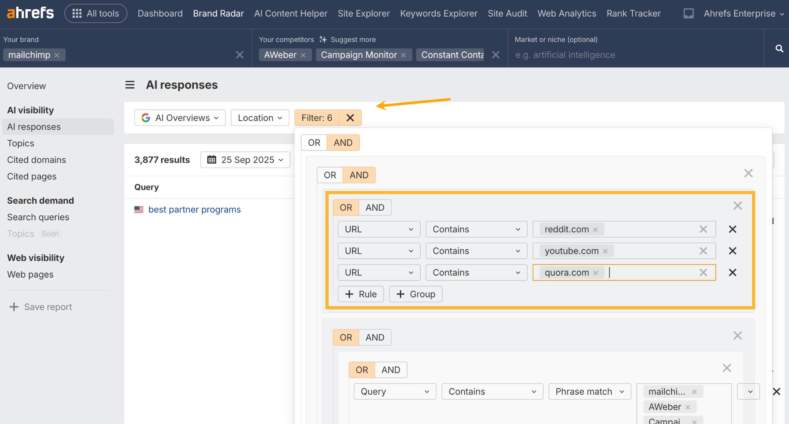Viewport: 789px width, 424px height.
Task: Select AND for the Query condition group
Action: tap(391, 370)
